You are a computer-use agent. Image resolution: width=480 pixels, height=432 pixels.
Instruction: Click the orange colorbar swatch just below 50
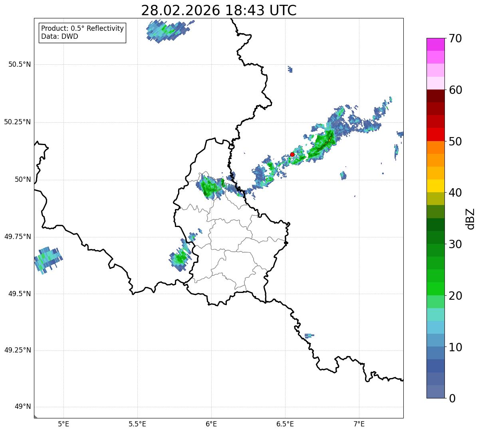(435, 147)
